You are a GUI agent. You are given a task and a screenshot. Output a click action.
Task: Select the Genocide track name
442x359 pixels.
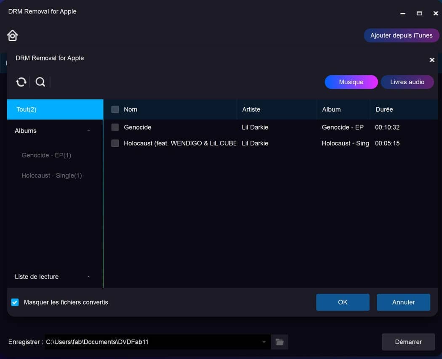(x=138, y=128)
